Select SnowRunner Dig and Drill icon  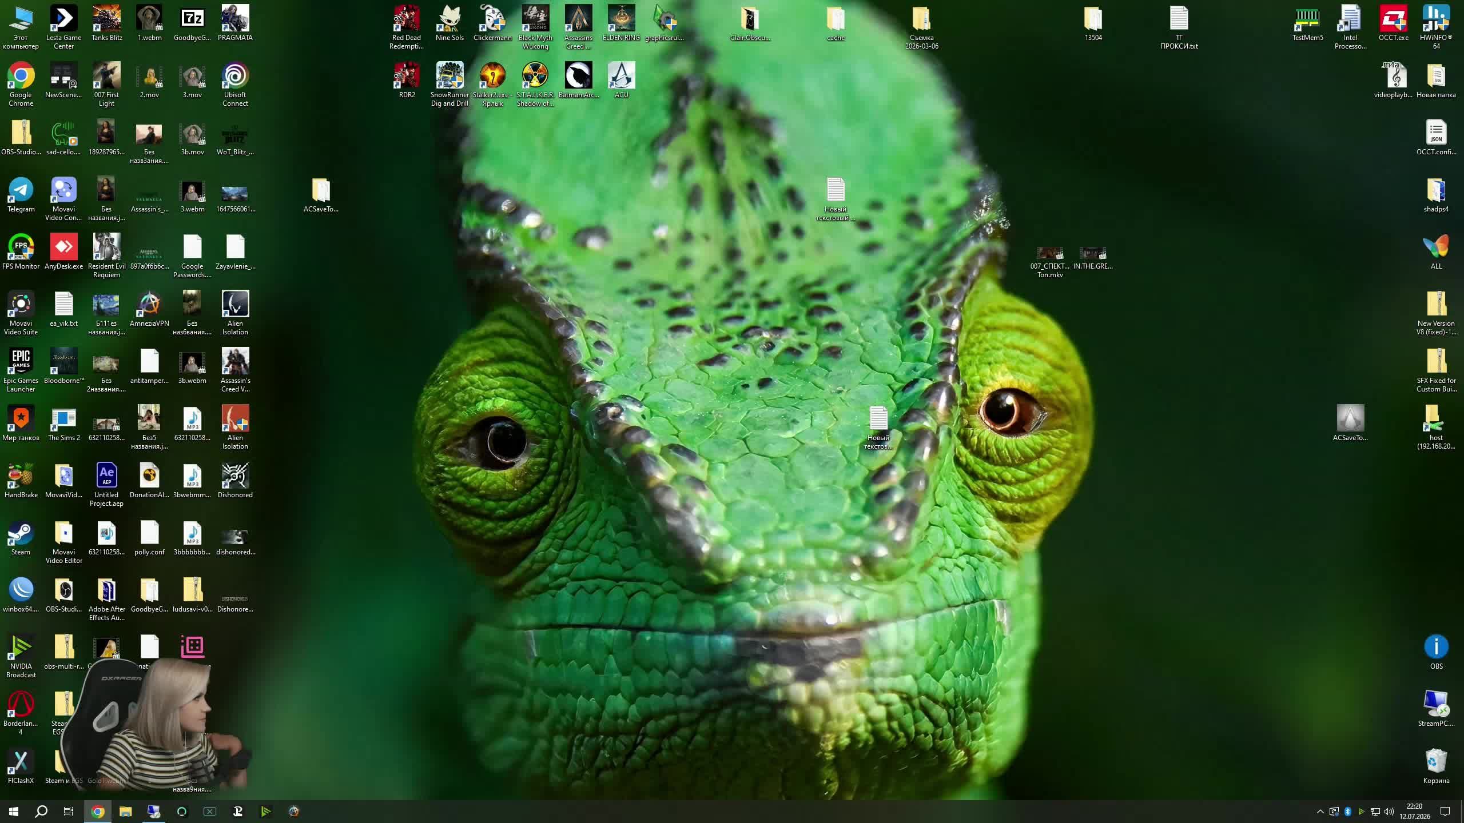(x=449, y=84)
